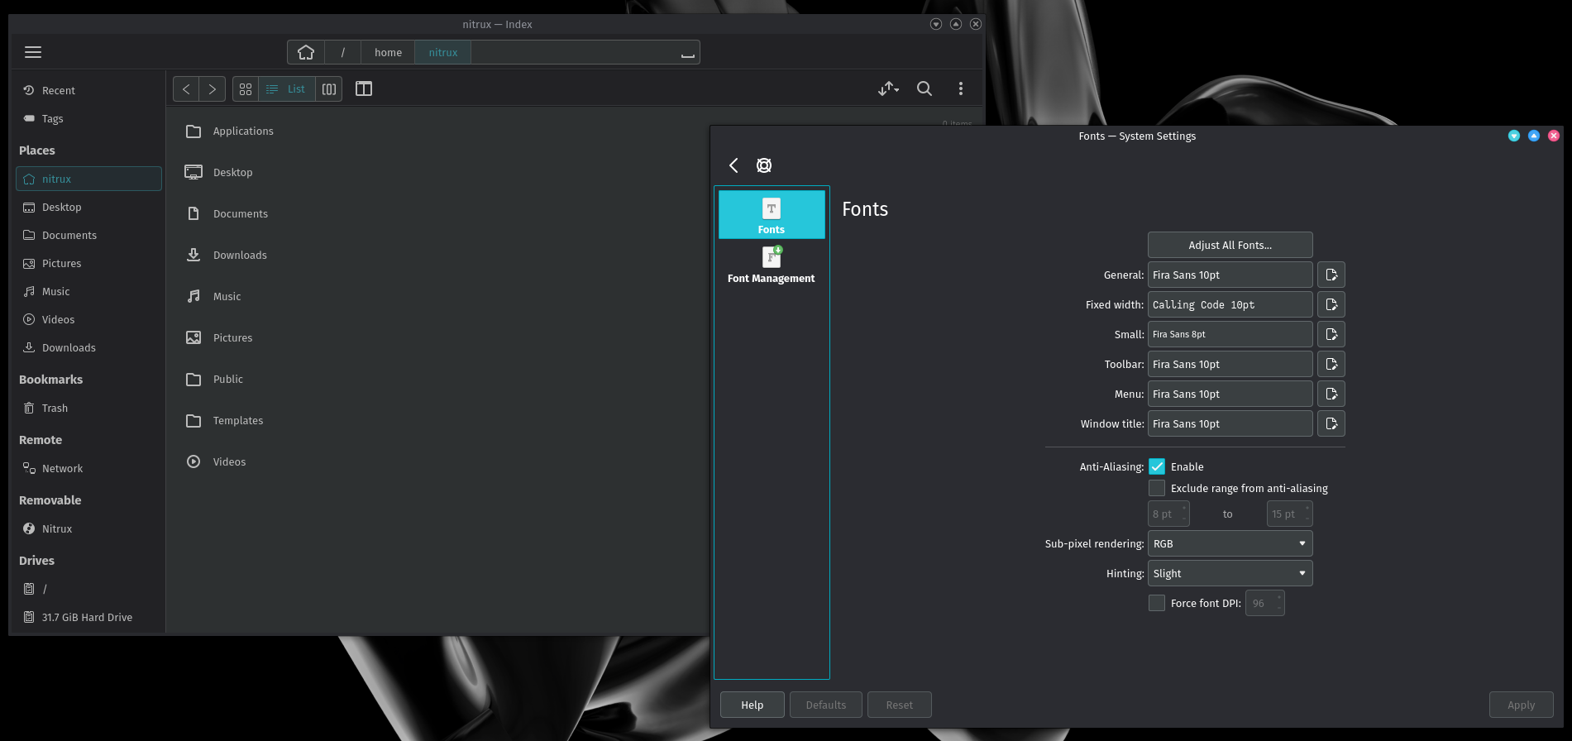Click the font chooser icon for General
Viewport: 1572px width, 741px height.
pyautogui.click(x=1331, y=275)
